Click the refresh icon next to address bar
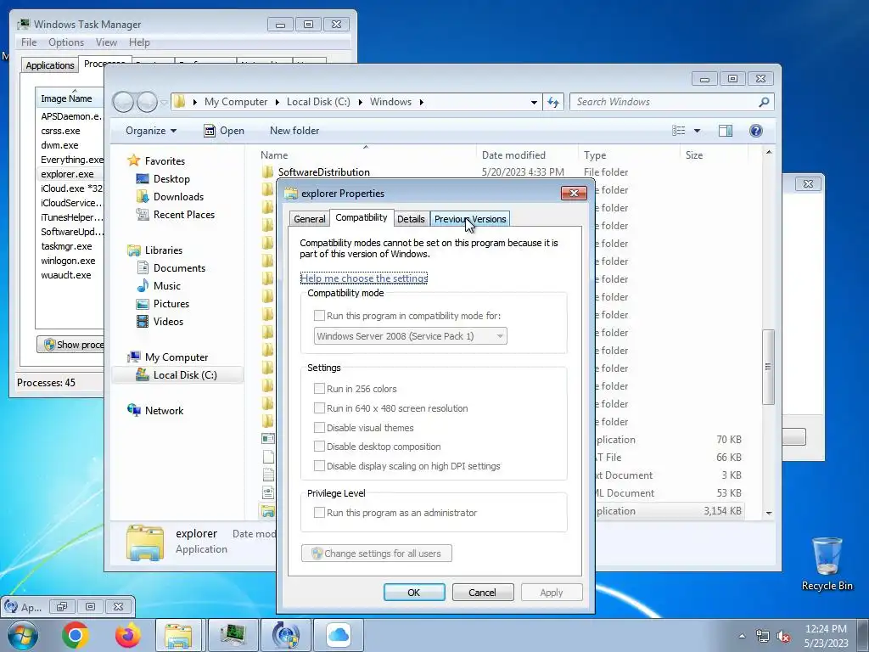869x652 pixels. point(553,102)
